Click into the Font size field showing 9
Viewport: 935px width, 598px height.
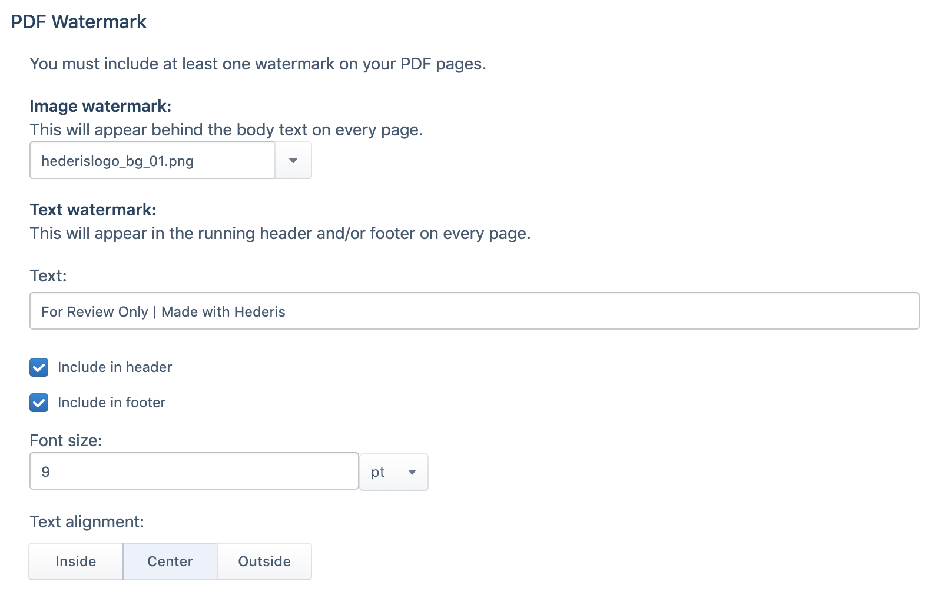(194, 471)
